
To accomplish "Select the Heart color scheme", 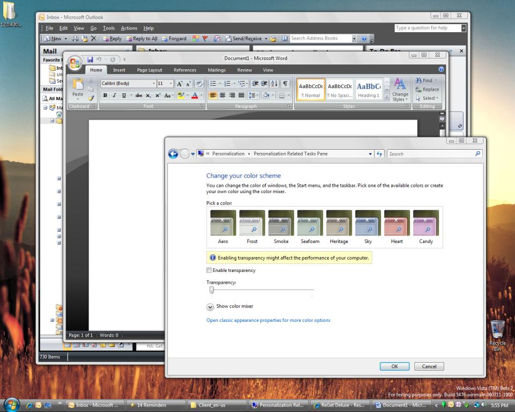I will (397, 227).
